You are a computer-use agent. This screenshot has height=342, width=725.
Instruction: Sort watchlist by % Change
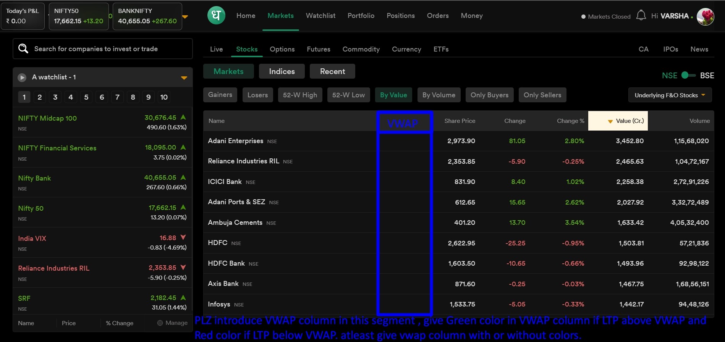point(120,323)
